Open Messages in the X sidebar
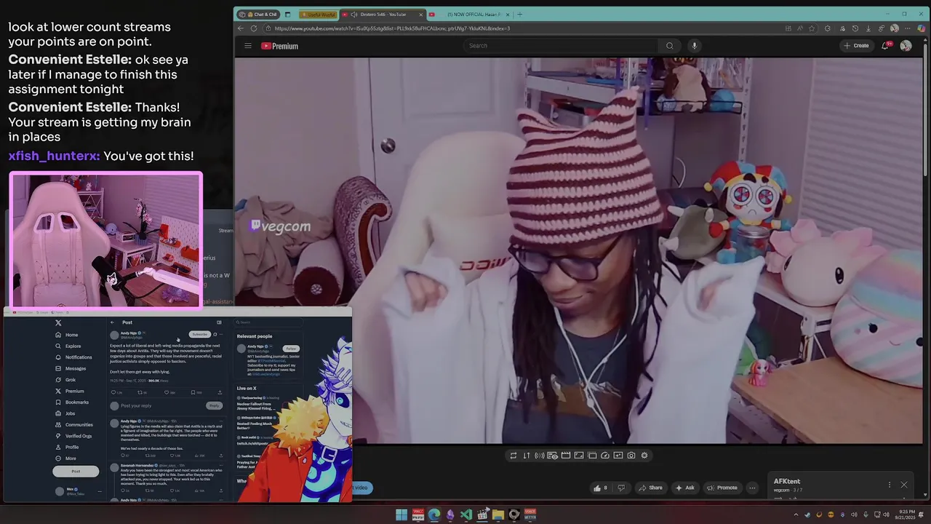931x524 pixels. coord(71,368)
